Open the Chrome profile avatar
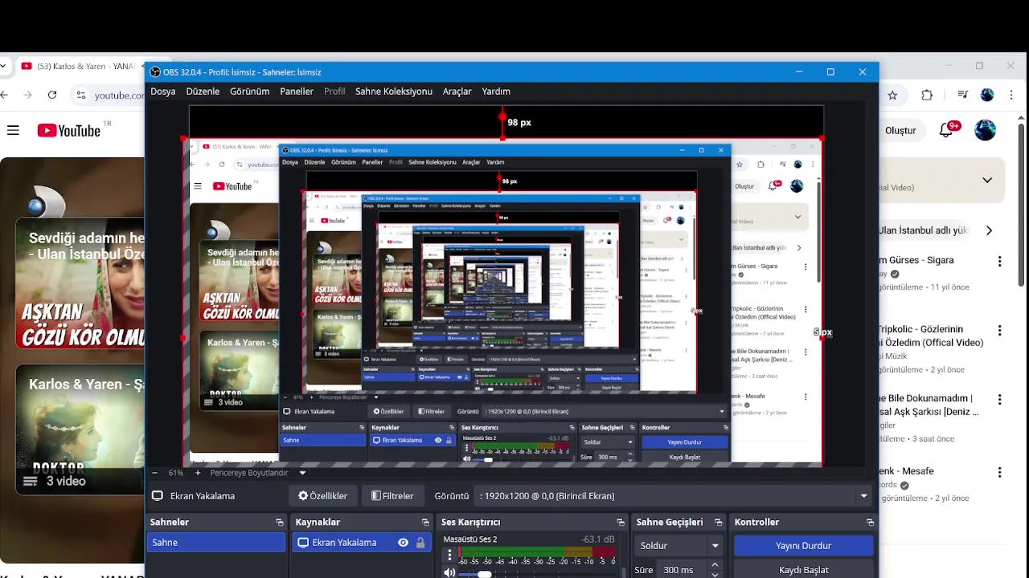 [x=987, y=95]
